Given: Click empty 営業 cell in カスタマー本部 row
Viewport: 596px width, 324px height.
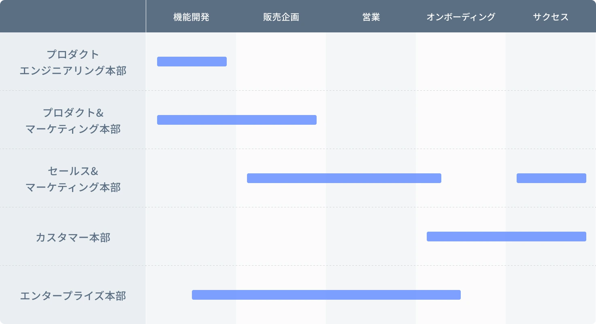Looking at the screenshot, I should (371, 237).
